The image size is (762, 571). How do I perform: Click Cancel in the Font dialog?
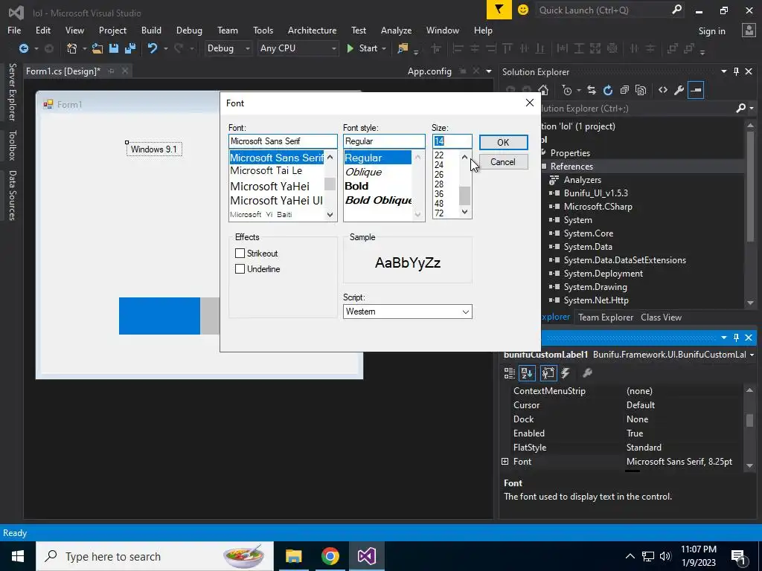(503, 161)
